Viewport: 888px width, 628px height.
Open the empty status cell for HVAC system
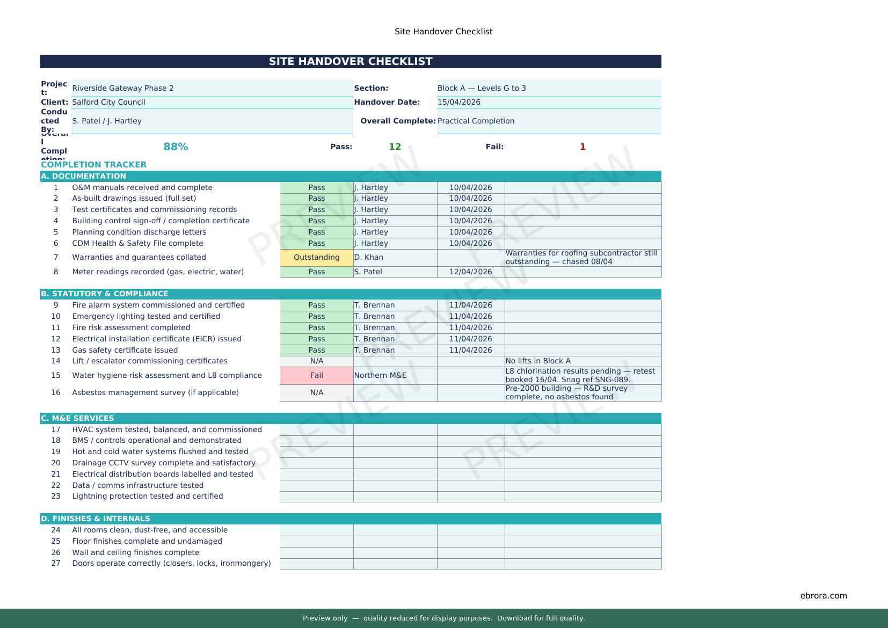tap(316, 429)
